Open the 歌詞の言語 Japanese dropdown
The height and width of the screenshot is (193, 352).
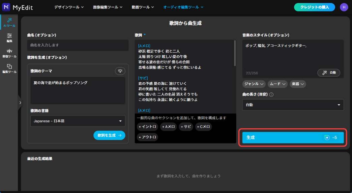pyautogui.click(x=78, y=121)
